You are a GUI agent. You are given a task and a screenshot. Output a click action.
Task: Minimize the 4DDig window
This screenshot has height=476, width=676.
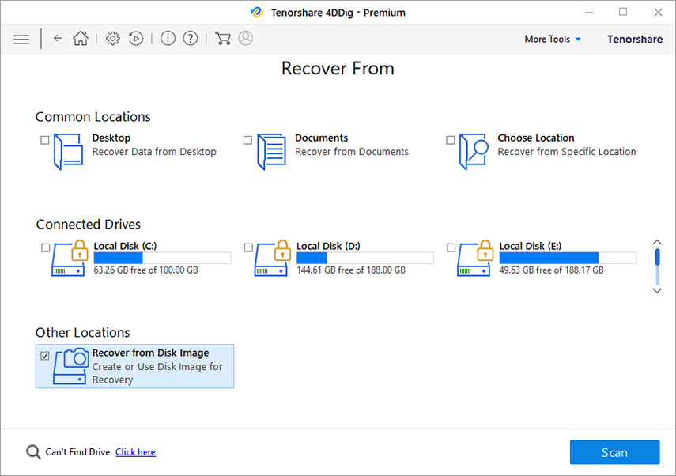pos(589,12)
